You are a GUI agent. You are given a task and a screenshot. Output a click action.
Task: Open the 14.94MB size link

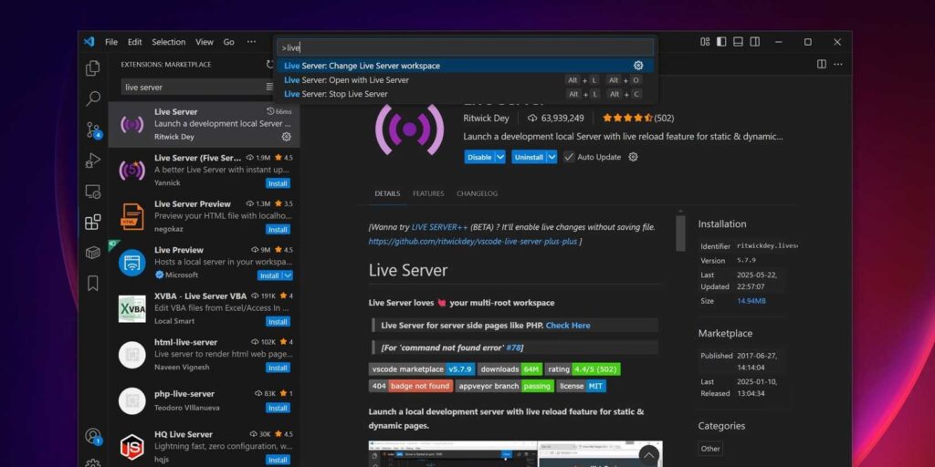point(751,301)
